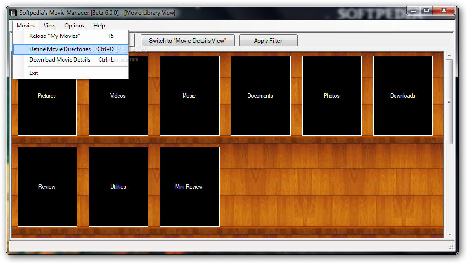Close the Movie Manager window

(444, 11)
